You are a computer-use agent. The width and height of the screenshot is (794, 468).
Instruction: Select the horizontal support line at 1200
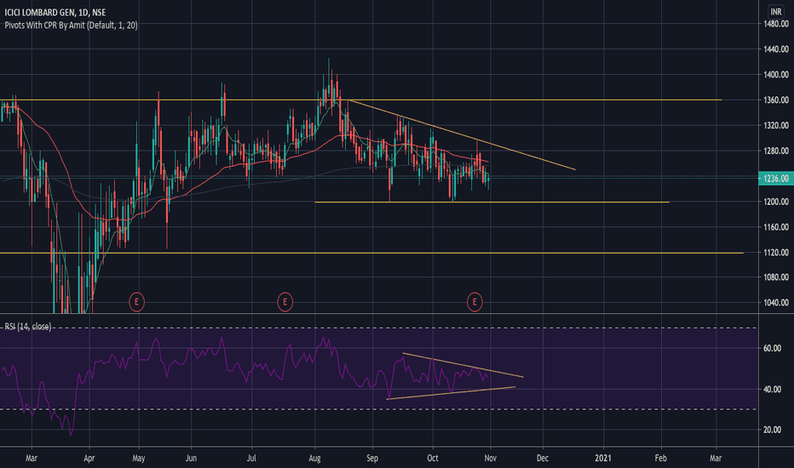point(492,203)
